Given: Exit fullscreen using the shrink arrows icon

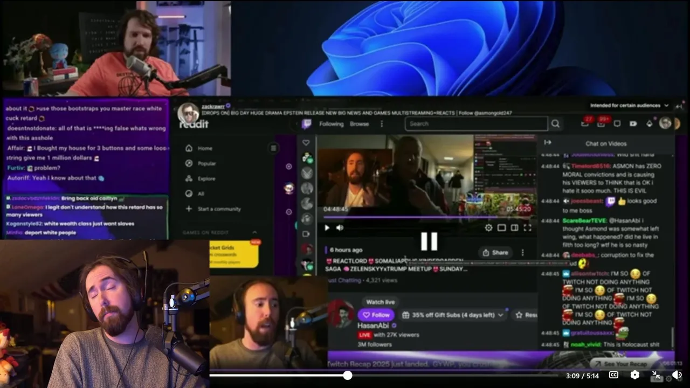Looking at the screenshot, I should click(656, 375).
